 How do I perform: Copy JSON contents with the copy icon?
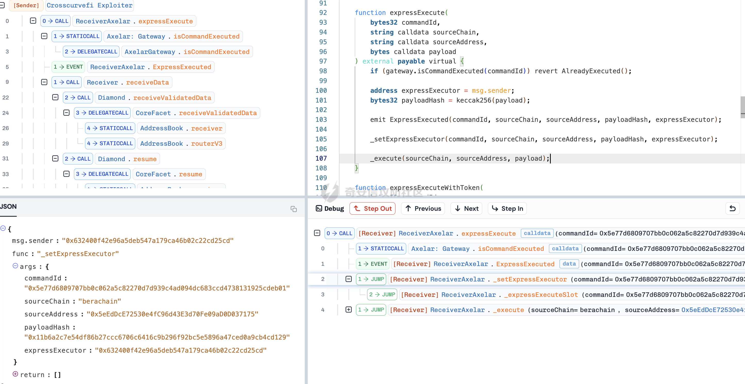294,209
